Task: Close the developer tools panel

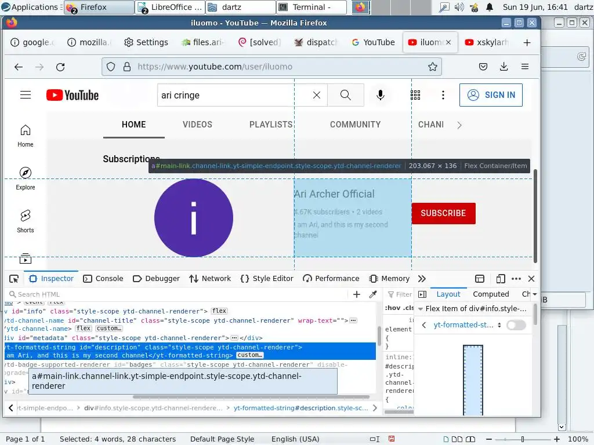Action: [531, 279]
